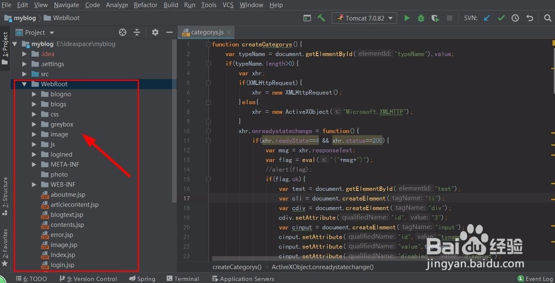Open the Refactor menu
This screenshot has width=555, height=283.
coord(145,5)
